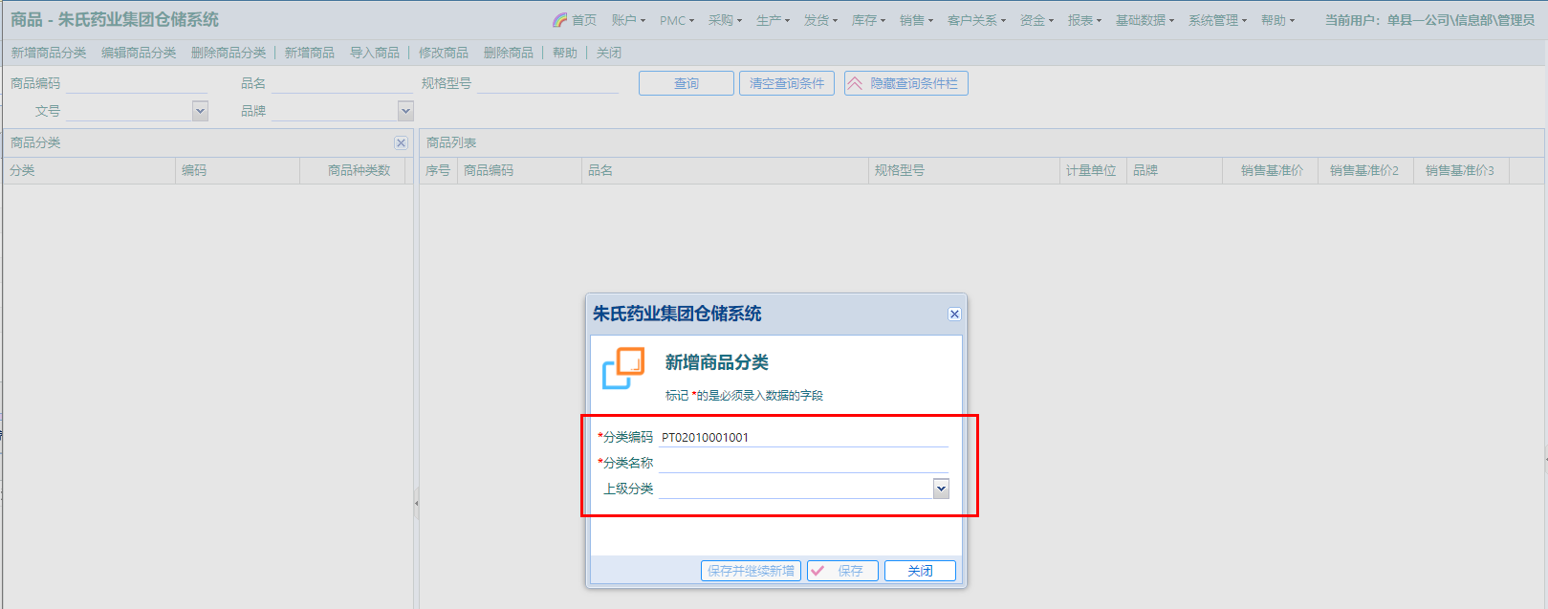Collapse the left panel splitter handle

pyautogui.click(x=416, y=503)
